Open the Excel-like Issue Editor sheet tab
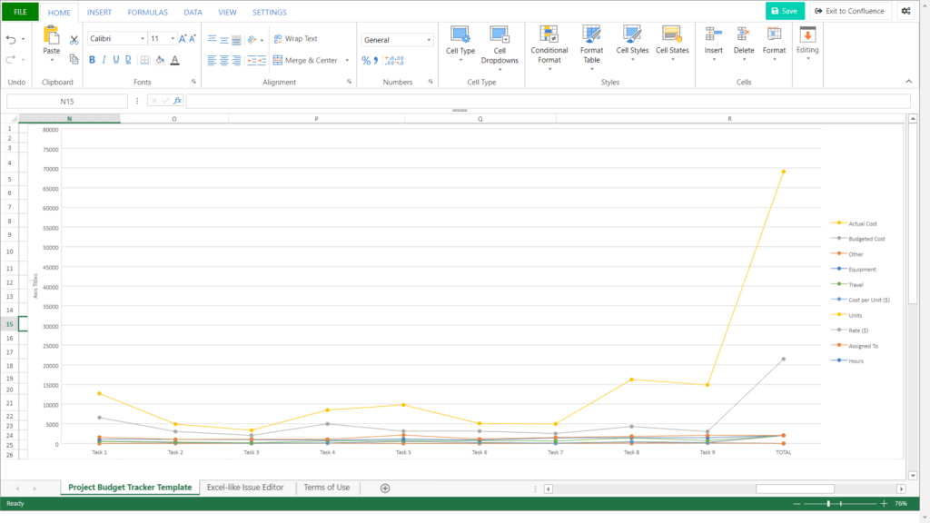Screen dimensions: 930x523 tap(245, 488)
